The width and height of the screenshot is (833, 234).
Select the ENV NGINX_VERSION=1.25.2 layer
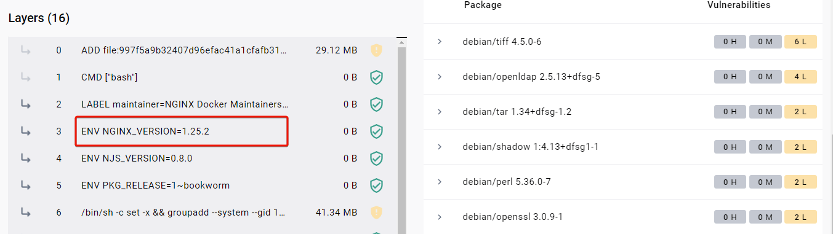pyautogui.click(x=203, y=131)
